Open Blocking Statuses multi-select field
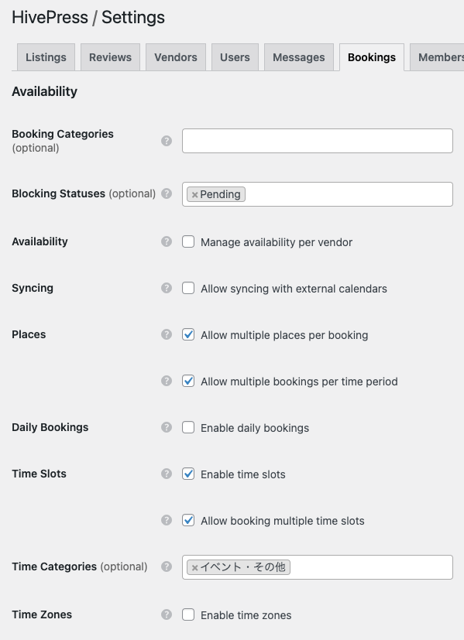Screen dimensions: 464x640 click(318, 194)
